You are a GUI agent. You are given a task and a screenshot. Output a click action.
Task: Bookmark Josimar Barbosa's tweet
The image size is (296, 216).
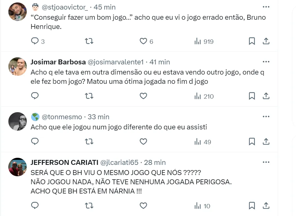[x=252, y=96]
